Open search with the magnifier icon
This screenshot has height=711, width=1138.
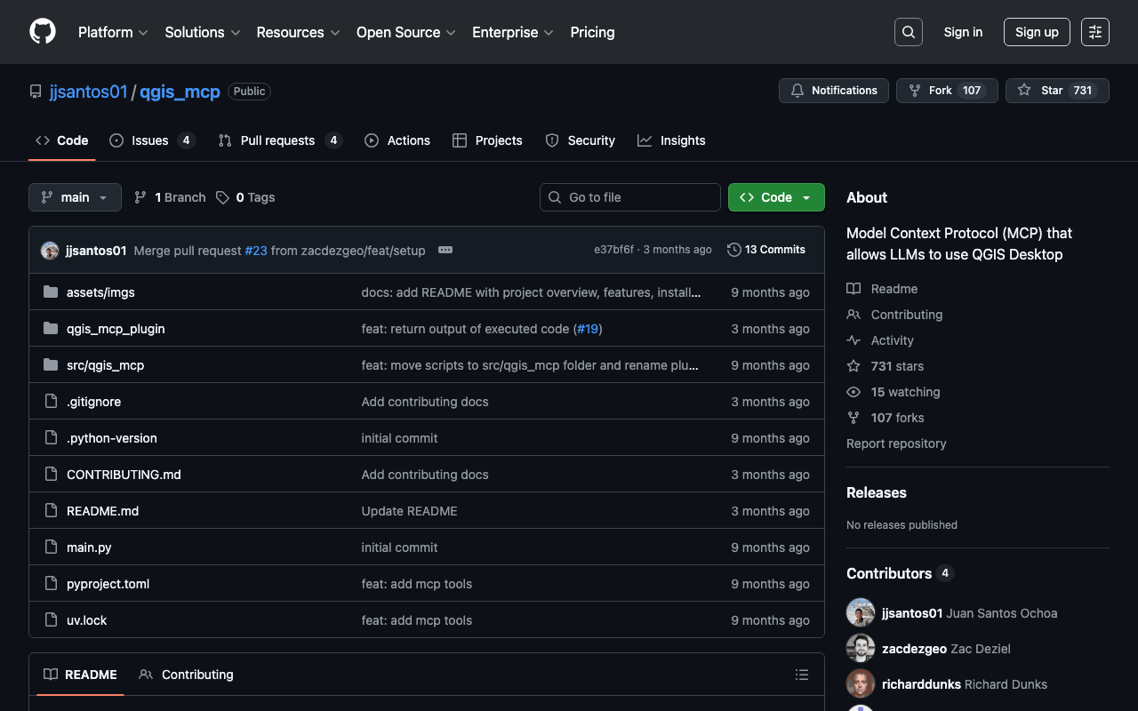coord(908,32)
